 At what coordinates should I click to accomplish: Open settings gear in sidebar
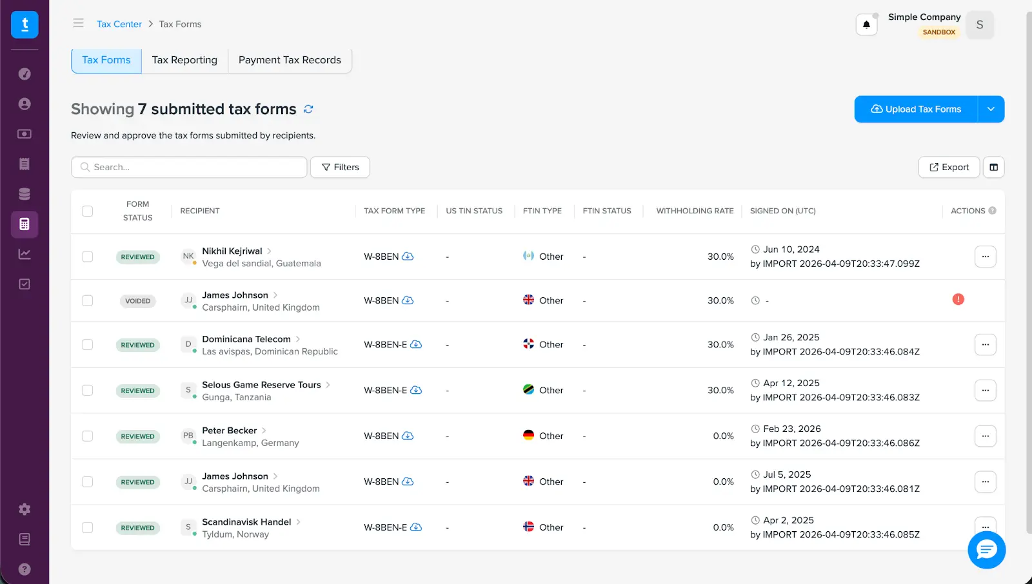click(25, 509)
